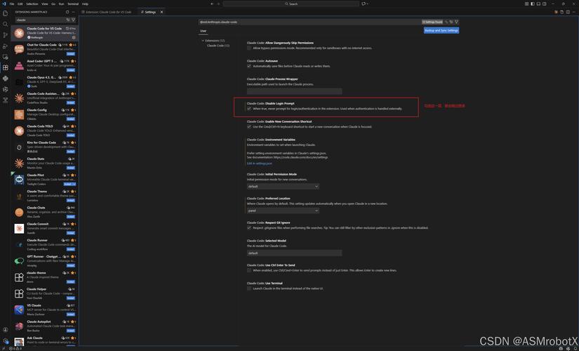Refresh the Extensions Marketplace list

[x=67, y=12]
